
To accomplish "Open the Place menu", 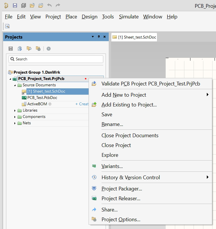I will pos(71,17).
